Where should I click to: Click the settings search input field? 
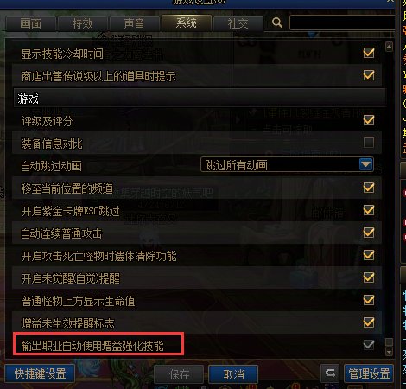tap(342, 23)
